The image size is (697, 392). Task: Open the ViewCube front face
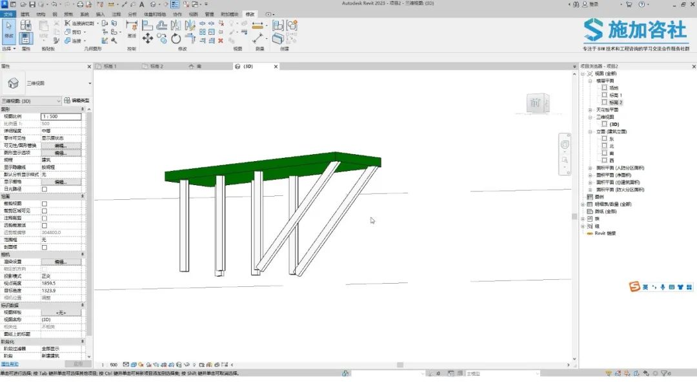(536, 103)
